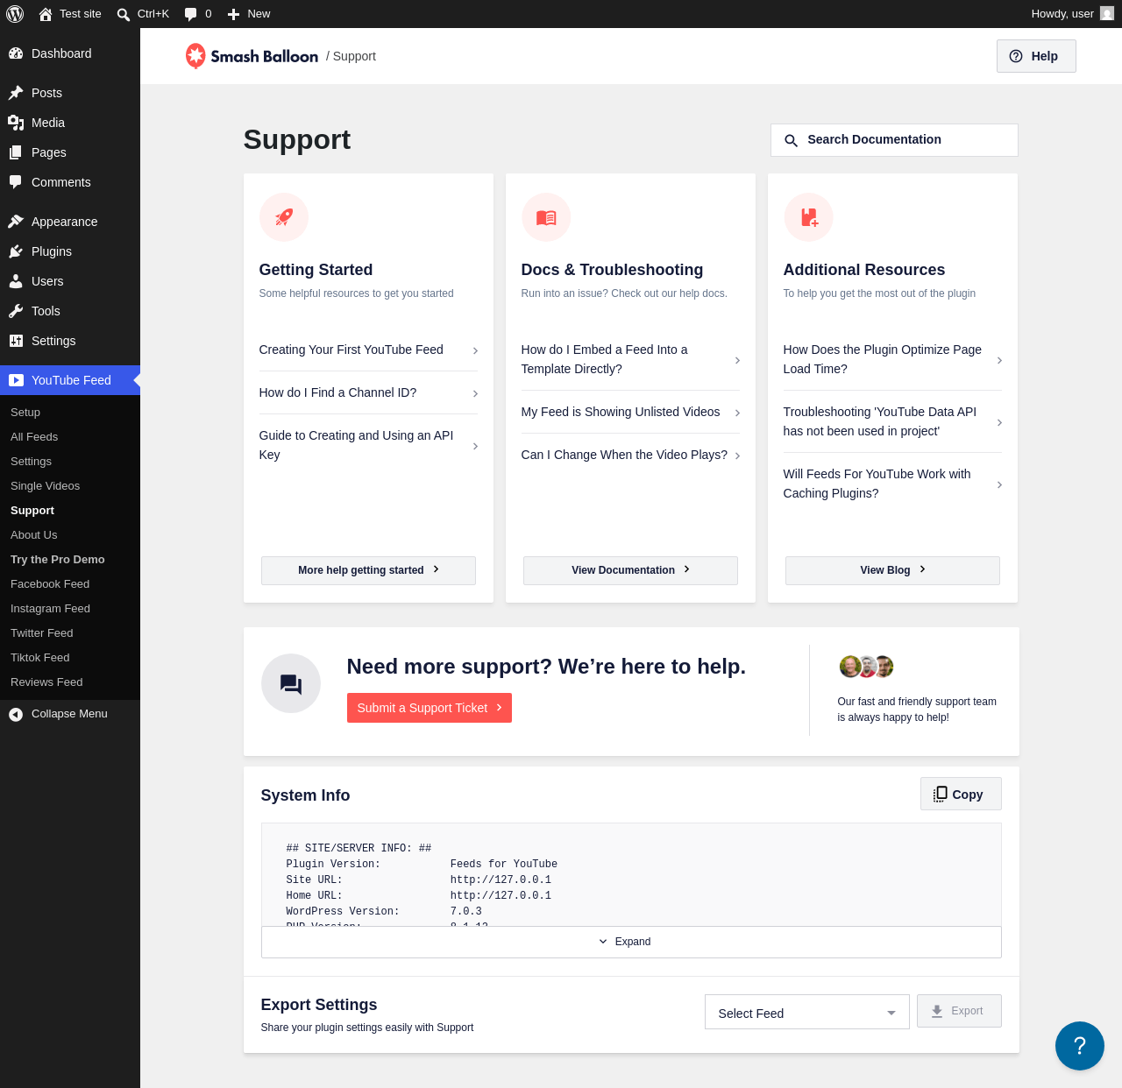
Task: Click the Pages icon in sidebar
Action: pyautogui.click(x=16, y=152)
